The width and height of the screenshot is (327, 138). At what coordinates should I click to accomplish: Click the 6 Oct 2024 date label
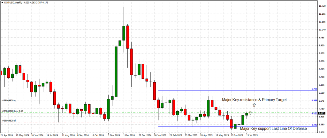pyautogui.click(x=98, y=135)
